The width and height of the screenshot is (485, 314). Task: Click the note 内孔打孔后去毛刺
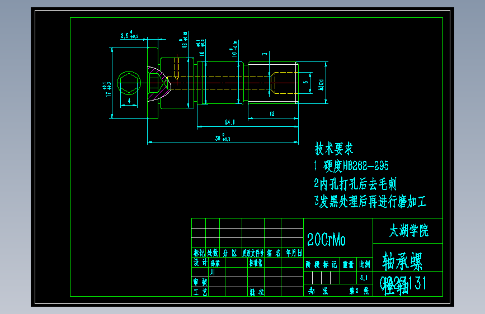click(358, 184)
